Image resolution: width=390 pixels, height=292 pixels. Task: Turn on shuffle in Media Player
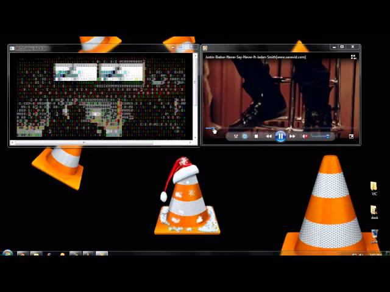(236, 136)
